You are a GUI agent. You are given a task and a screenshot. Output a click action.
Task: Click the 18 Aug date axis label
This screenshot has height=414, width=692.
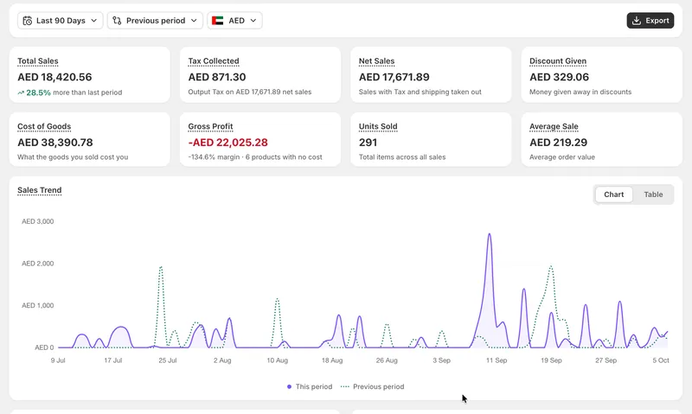point(332,360)
